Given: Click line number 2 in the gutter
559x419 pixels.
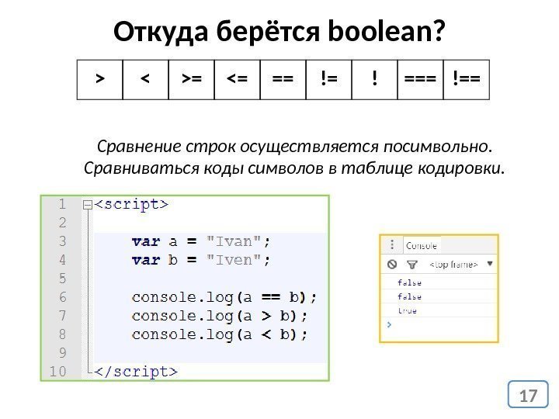Looking at the screenshot, I should tap(62, 223).
